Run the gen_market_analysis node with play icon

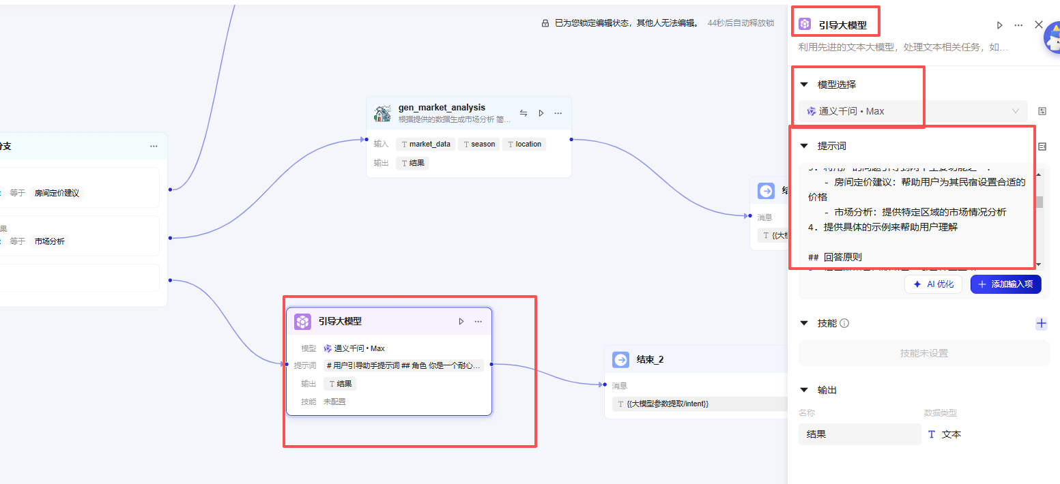(541, 113)
